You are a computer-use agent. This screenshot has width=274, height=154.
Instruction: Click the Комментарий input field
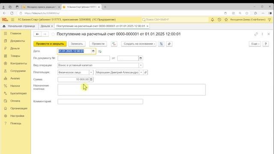click(x=100, y=101)
